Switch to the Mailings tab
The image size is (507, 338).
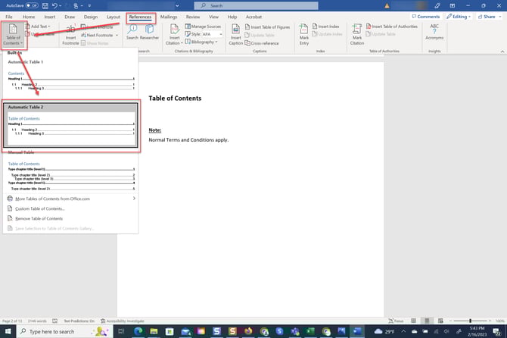[x=169, y=17]
